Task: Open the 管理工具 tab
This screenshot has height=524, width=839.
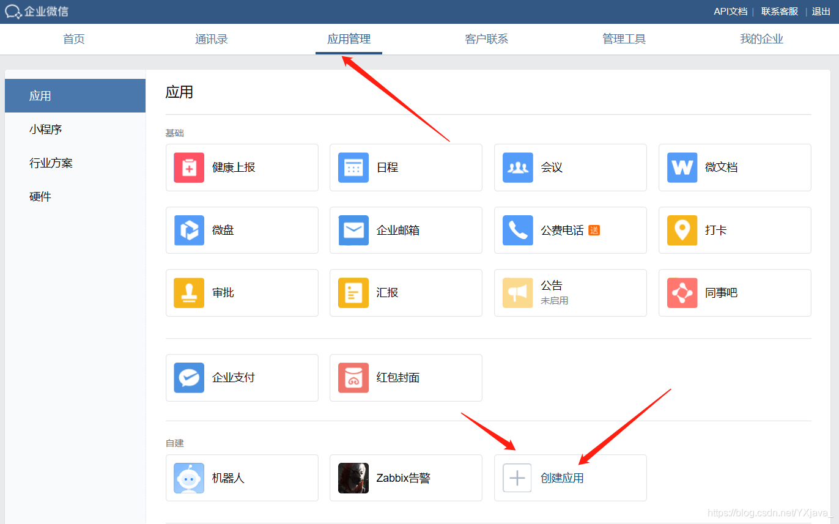Action: pyautogui.click(x=624, y=39)
